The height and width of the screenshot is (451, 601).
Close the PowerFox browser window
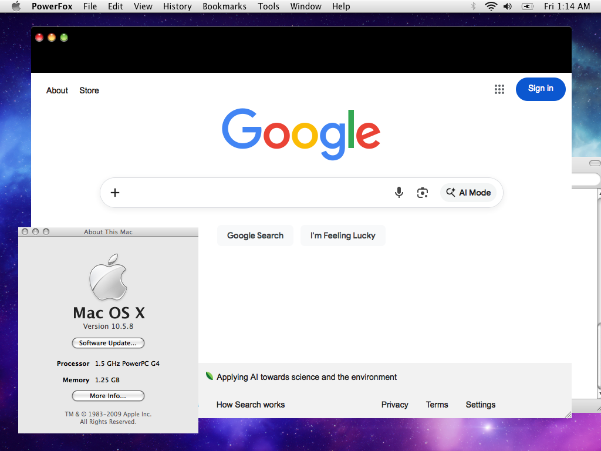(x=39, y=37)
